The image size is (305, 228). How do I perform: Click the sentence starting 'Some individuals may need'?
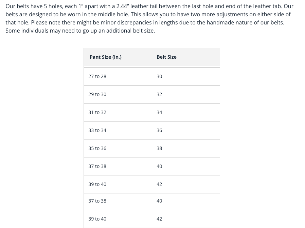[x=80, y=31]
